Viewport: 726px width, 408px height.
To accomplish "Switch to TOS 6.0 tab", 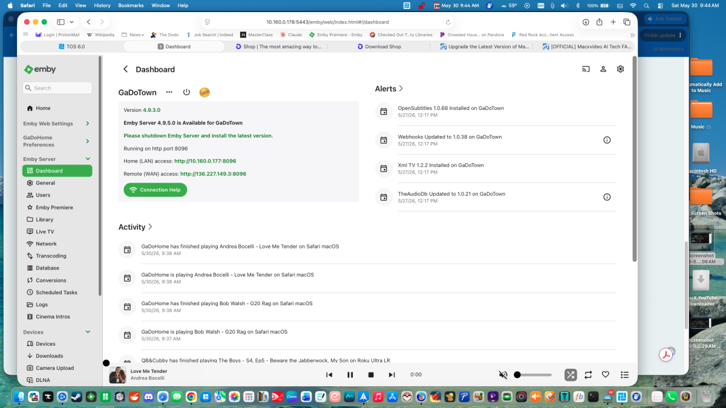I will (x=71, y=47).
